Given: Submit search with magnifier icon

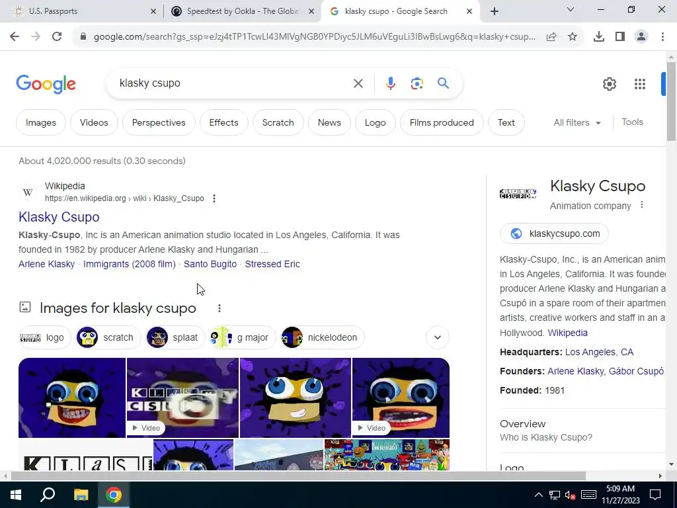Looking at the screenshot, I should [x=443, y=83].
